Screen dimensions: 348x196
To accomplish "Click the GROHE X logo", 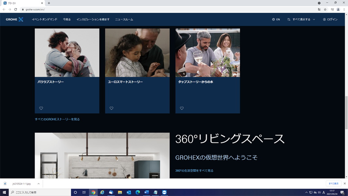I will click(x=14, y=20).
